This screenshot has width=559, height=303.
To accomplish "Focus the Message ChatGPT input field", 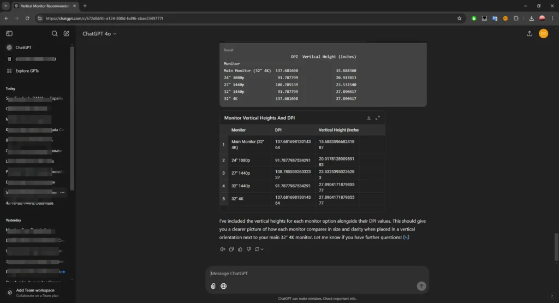I will click(317, 274).
